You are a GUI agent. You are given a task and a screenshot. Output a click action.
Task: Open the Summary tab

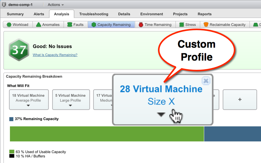[x=15, y=14]
